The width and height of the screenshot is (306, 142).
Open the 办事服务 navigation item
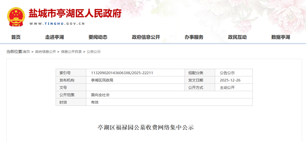[x=194, y=37]
